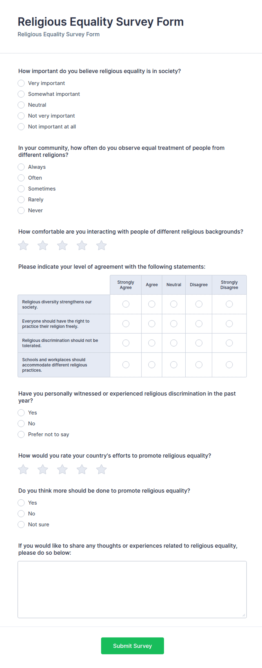Give five stars for comfort interacting question

[x=101, y=245]
